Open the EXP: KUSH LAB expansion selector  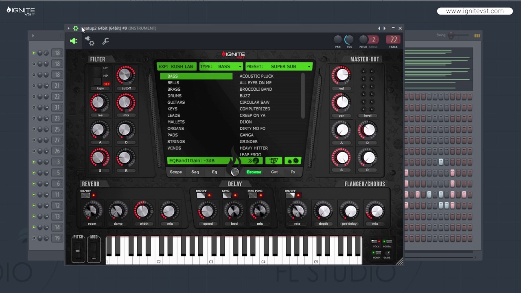pos(177,66)
